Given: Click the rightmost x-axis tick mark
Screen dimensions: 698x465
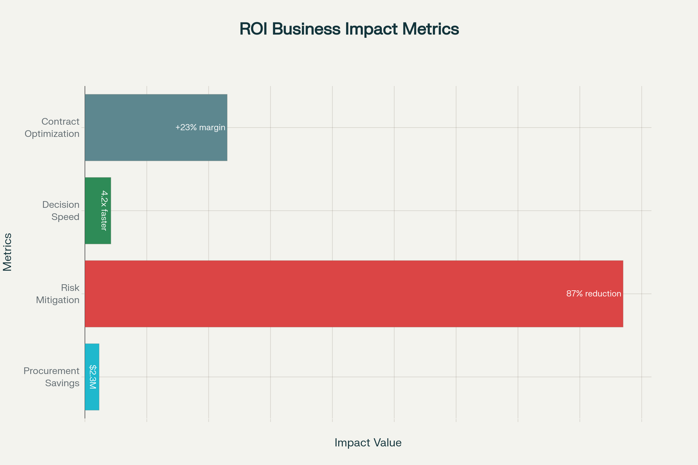Looking at the screenshot, I should pos(642,420).
